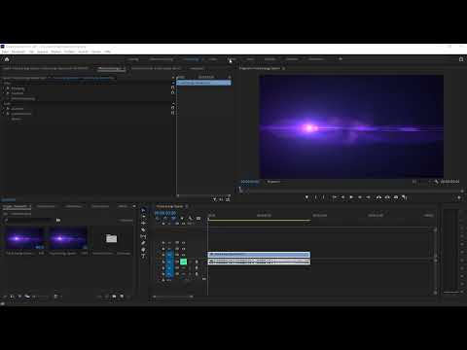Open the Program monitor zoom level dropdown
467x350 pixels.
pyautogui.click(x=273, y=182)
